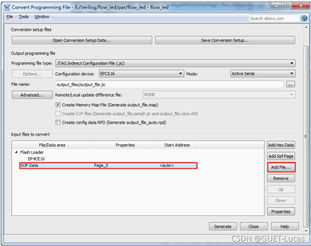Click the globe icon beside the search box
The width and height of the screenshot is (311, 246).
pyautogui.click(x=304, y=18)
